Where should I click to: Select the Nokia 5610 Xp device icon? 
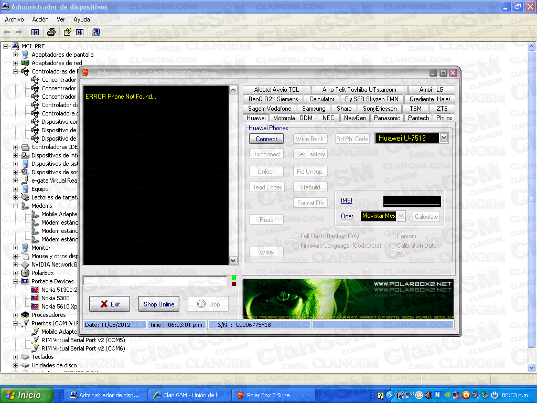point(35,306)
